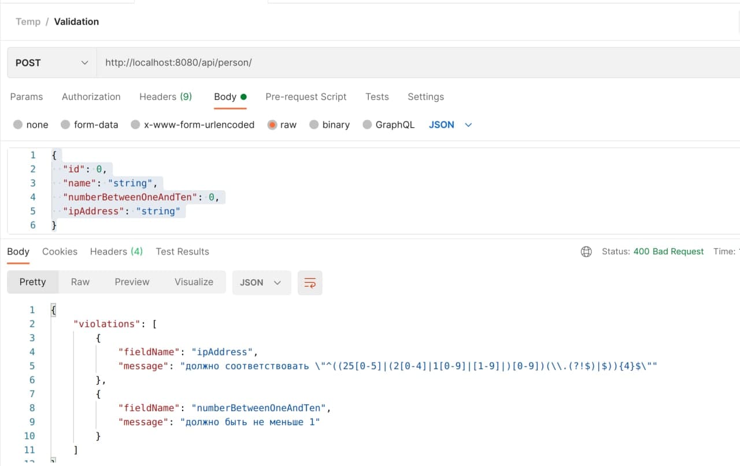This screenshot has height=466, width=740.
Task: Open the Headers (9) request tab
Action: point(165,97)
